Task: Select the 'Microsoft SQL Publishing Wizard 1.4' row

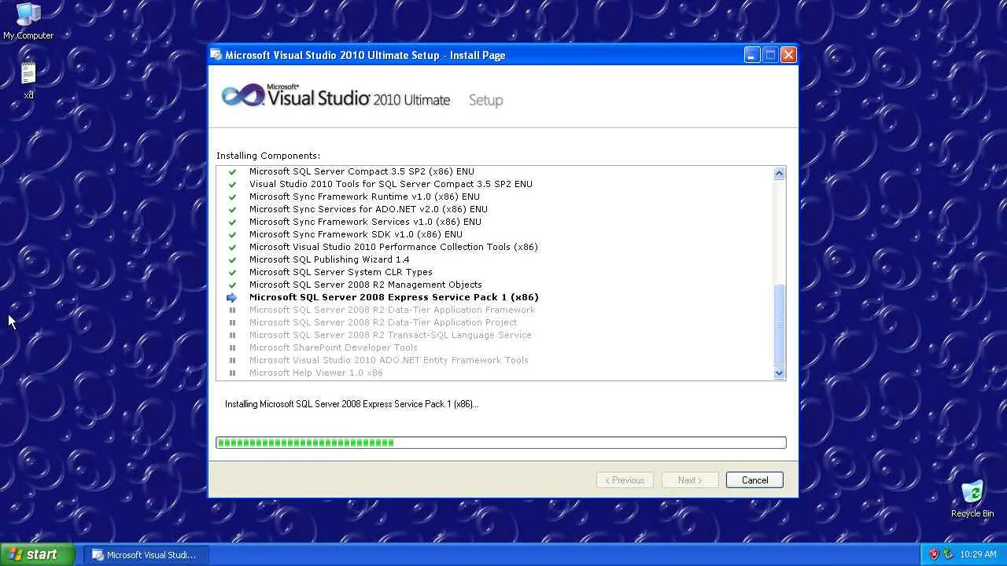Action: [329, 259]
